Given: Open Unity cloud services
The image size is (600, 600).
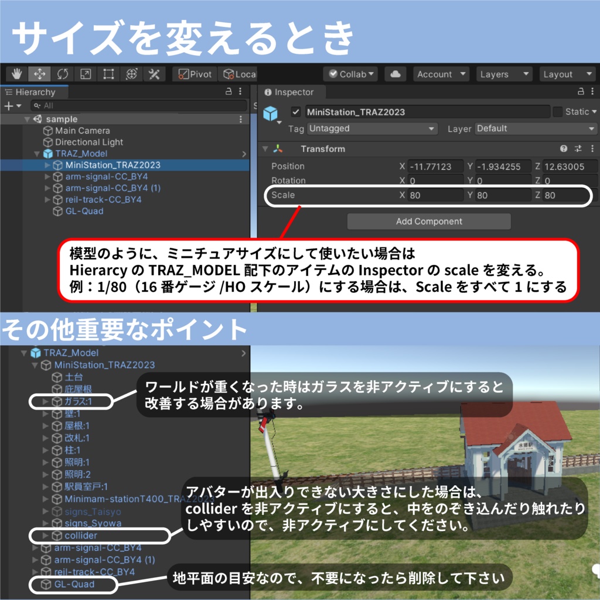Looking at the screenshot, I should pyautogui.click(x=396, y=74).
